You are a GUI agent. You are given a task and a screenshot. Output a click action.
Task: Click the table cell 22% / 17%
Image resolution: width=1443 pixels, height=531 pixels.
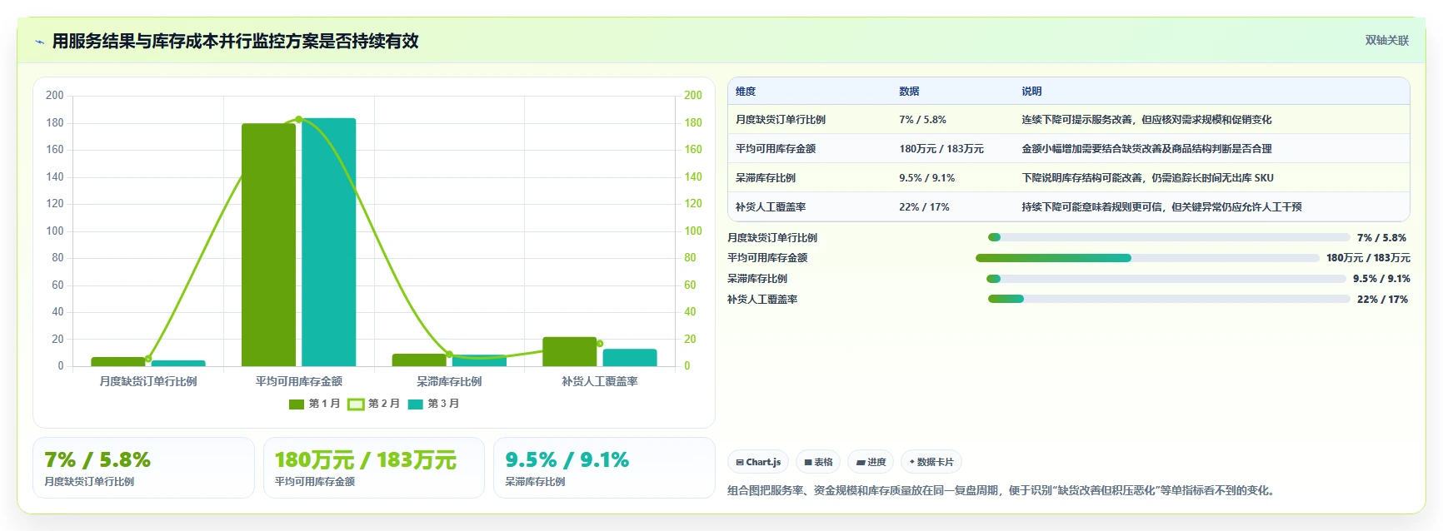pos(924,207)
